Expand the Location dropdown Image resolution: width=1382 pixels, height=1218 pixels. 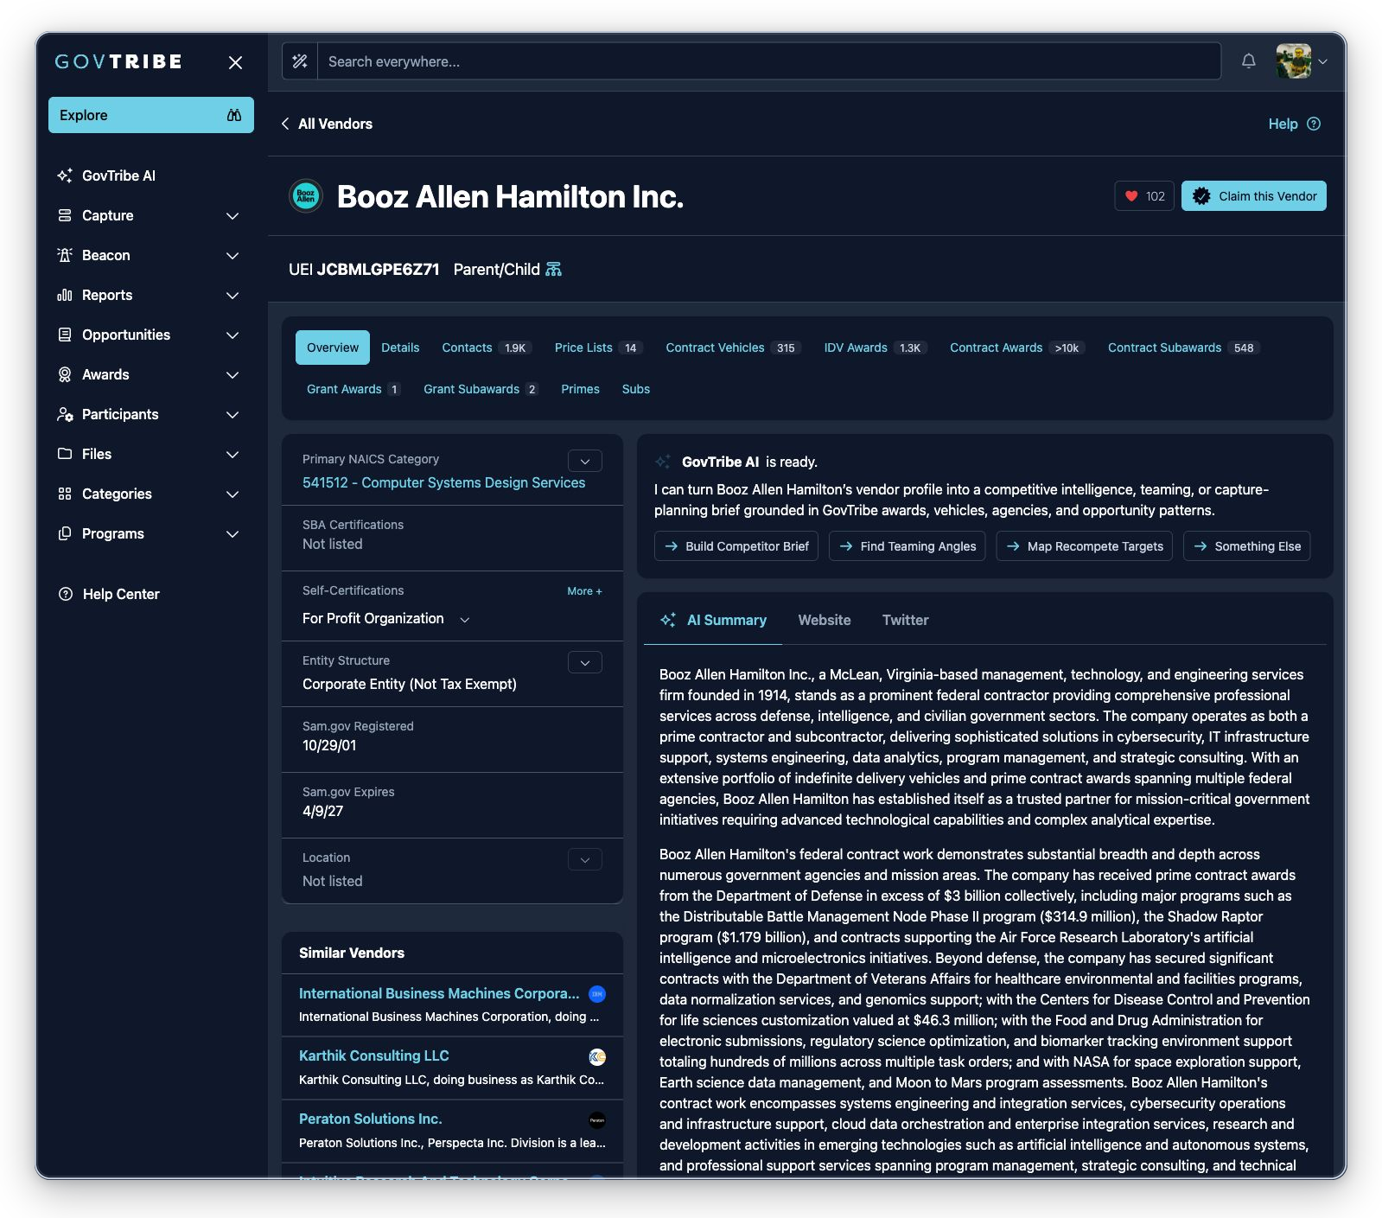pos(585,859)
